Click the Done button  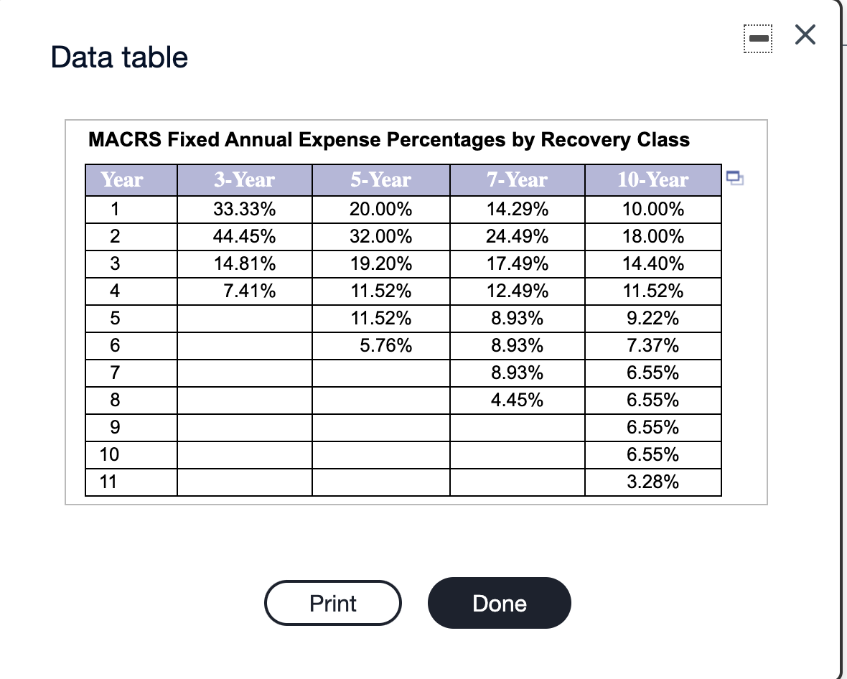click(500, 603)
